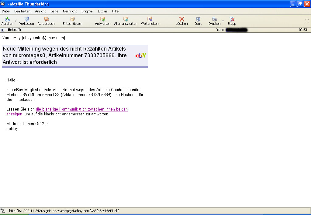Screen dimensions: 311x215
Task: Click the status bar URL text
Action: [64, 211]
